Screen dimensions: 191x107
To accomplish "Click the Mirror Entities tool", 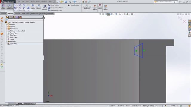I will [53, 5].
